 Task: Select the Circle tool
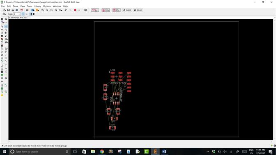point(2,68)
